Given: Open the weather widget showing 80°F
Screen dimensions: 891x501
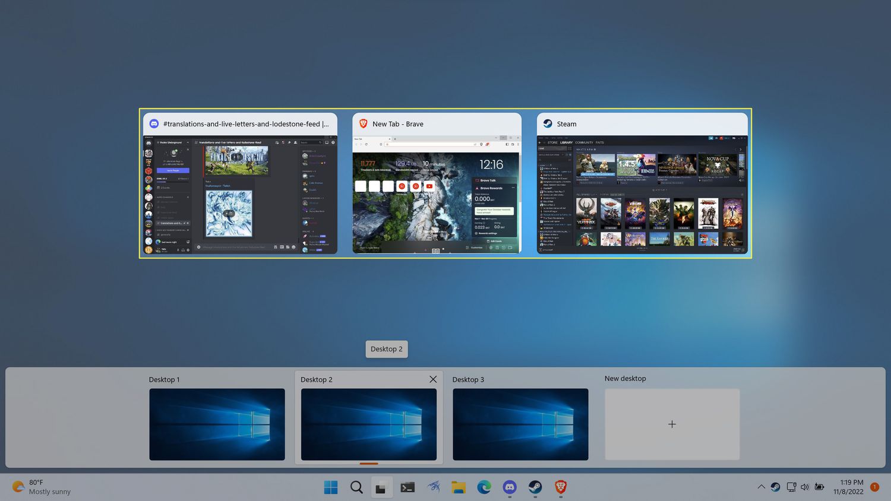Looking at the screenshot, I should tap(42, 487).
